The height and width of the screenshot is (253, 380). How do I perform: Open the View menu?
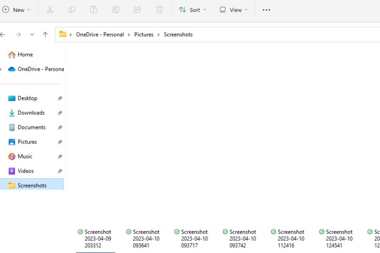[x=233, y=10]
